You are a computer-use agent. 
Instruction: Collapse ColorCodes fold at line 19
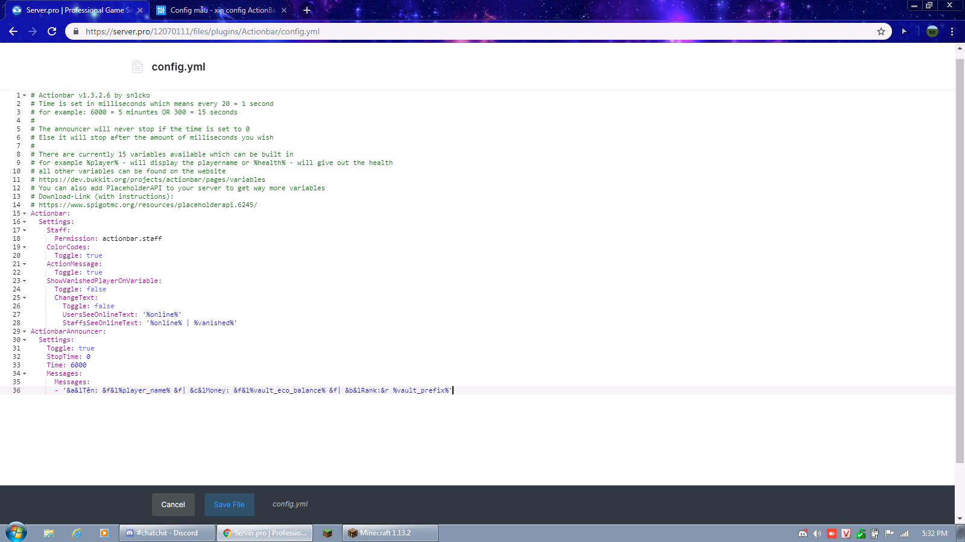click(24, 248)
